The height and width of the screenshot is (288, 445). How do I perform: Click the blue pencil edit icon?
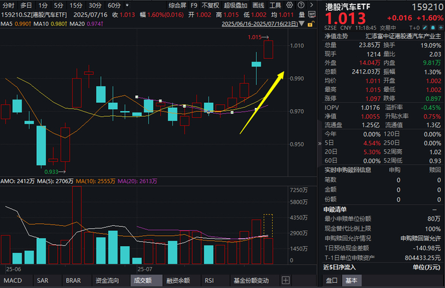click(425, 27)
